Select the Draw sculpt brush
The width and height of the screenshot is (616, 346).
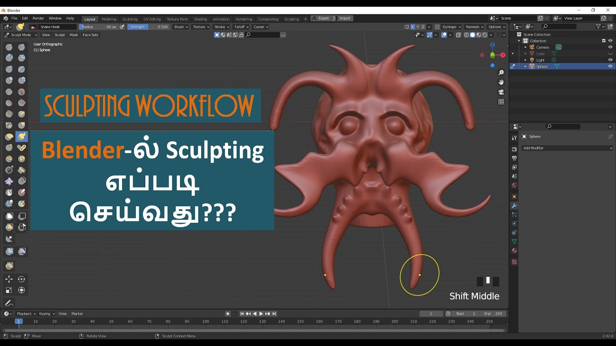[x=9, y=47]
